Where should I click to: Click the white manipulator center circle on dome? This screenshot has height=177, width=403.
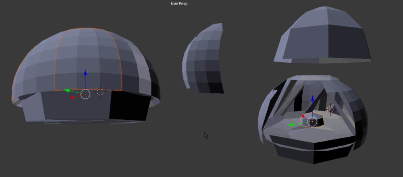pos(85,94)
